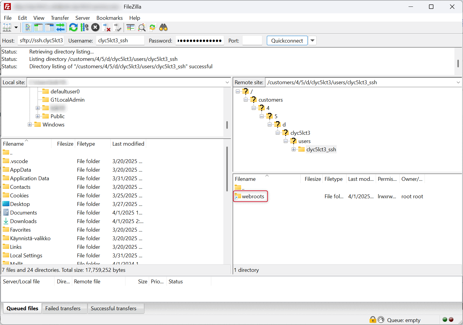Click the binoculars file search icon
The width and height of the screenshot is (463, 325).
[163, 28]
